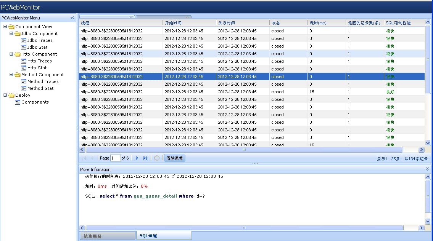This screenshot has width=433, height=241.
Task: Click the Http Stat item icon
Action: [x=24, y=68]
